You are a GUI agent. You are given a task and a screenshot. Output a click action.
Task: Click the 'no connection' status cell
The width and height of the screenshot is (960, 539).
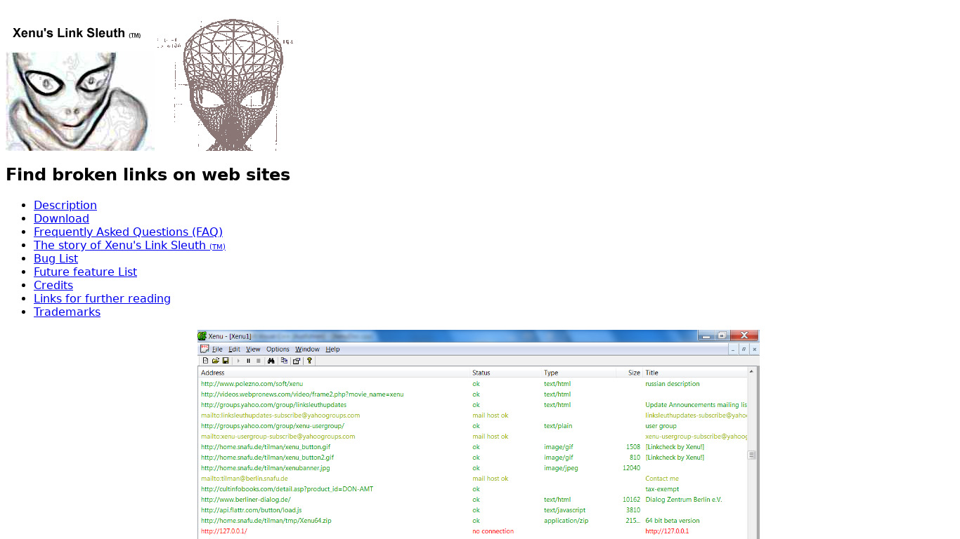(493, 531)
